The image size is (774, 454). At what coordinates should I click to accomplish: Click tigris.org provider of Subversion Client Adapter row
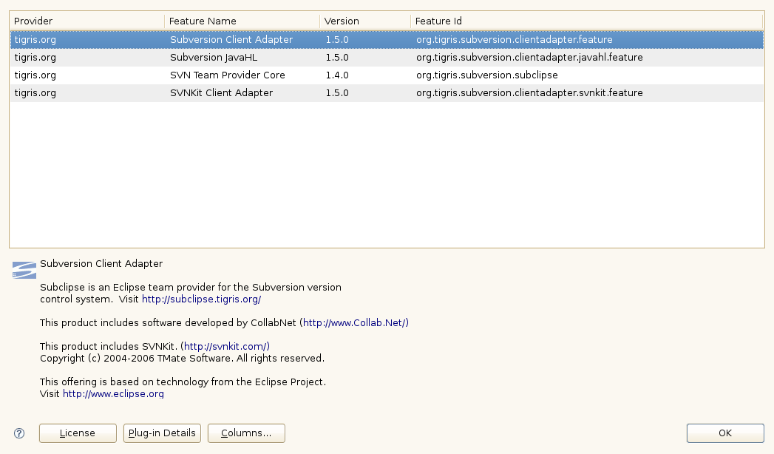coord(35,39)
